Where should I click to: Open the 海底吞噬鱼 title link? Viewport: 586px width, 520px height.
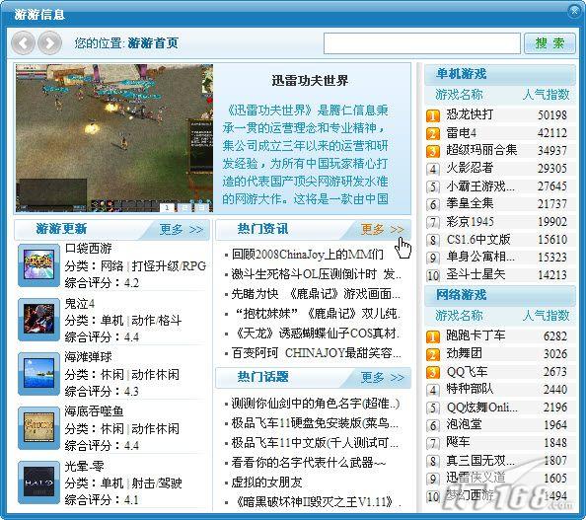click(x=94, y=411)
